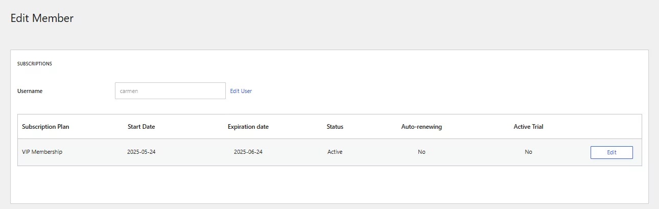
Task: Click the Edit Member page heading
Action: coord(42,18)
